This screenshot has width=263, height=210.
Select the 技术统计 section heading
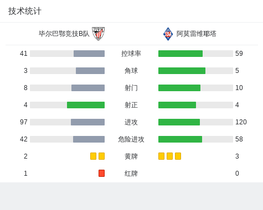25,11
